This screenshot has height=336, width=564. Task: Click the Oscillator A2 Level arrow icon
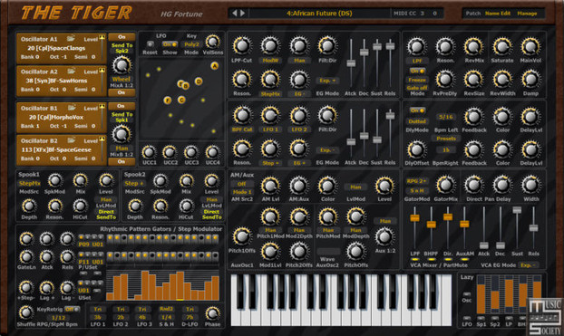(x=102, y=70)
